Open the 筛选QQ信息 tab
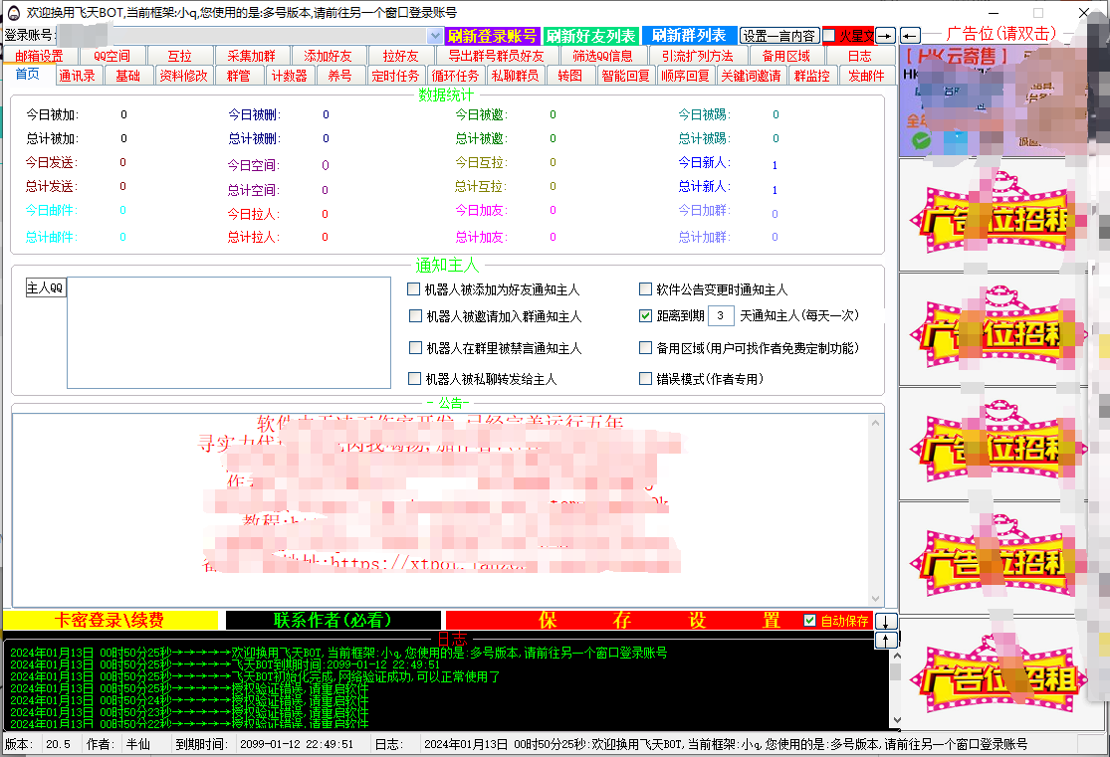 coord(602,56)
